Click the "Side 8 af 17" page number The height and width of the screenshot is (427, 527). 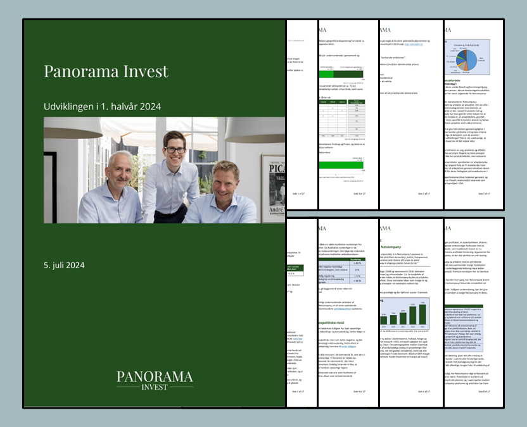click(485, 392)
